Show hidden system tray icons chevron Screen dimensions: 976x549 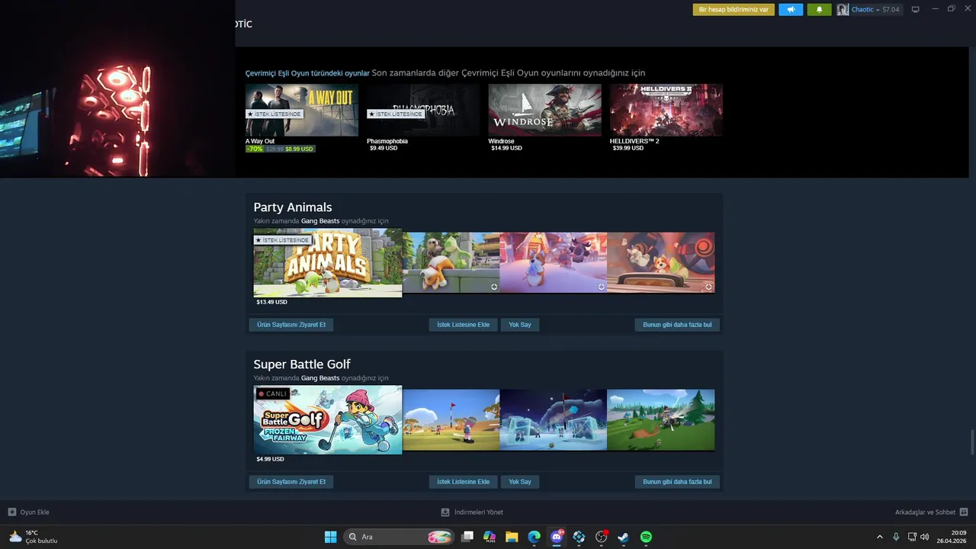point(880,537)
